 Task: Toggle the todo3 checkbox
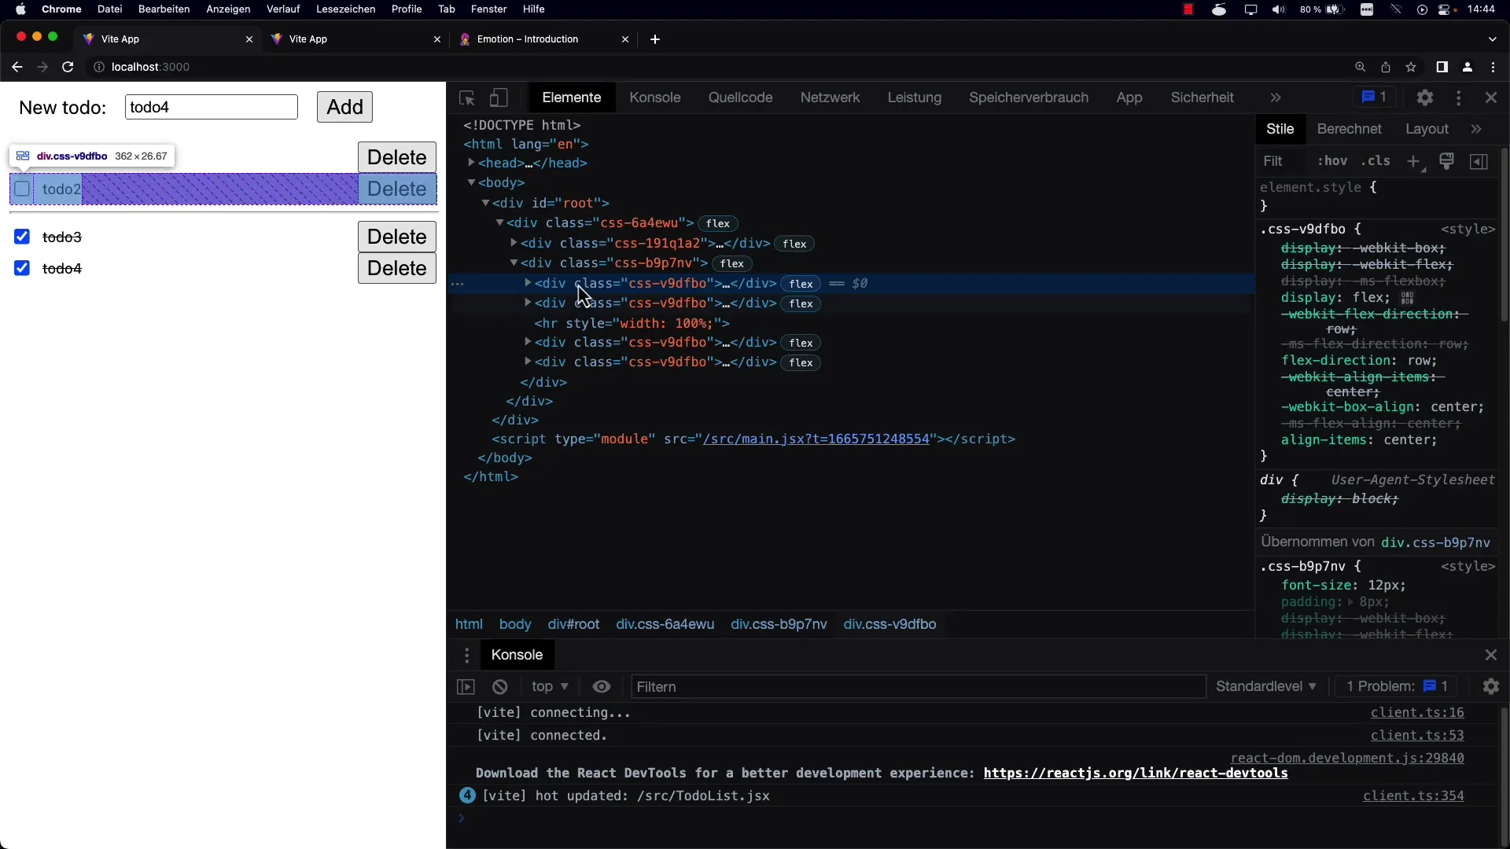tap(22, 237)
